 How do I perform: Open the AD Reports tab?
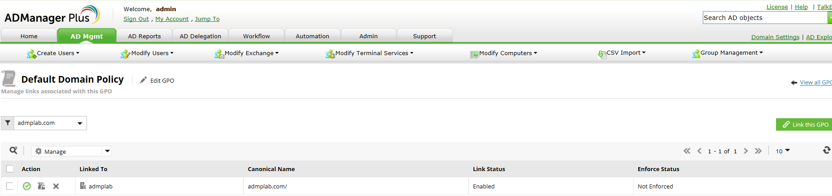(x=144, y=36)
